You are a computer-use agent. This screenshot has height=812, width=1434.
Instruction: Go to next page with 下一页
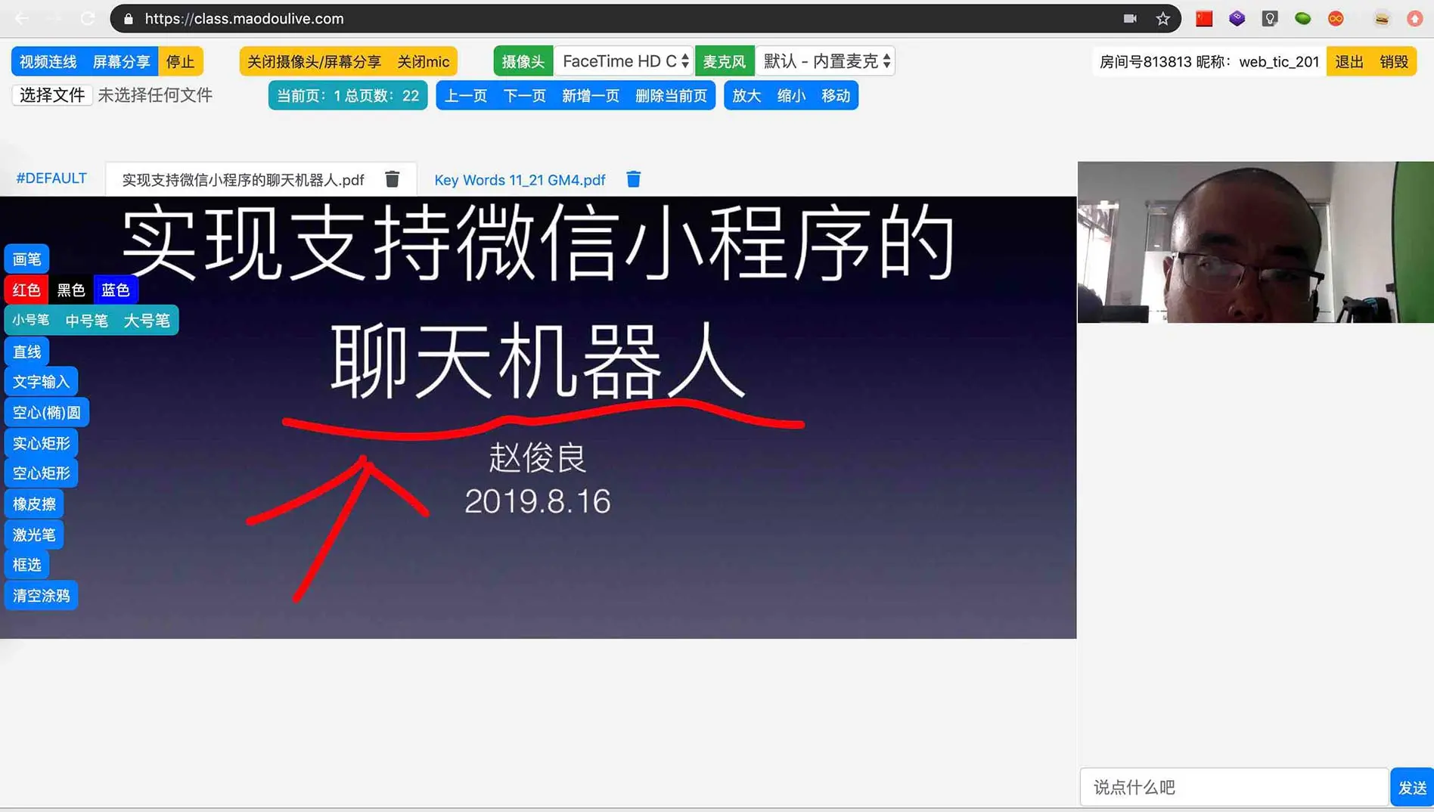[x=525, y=95]
